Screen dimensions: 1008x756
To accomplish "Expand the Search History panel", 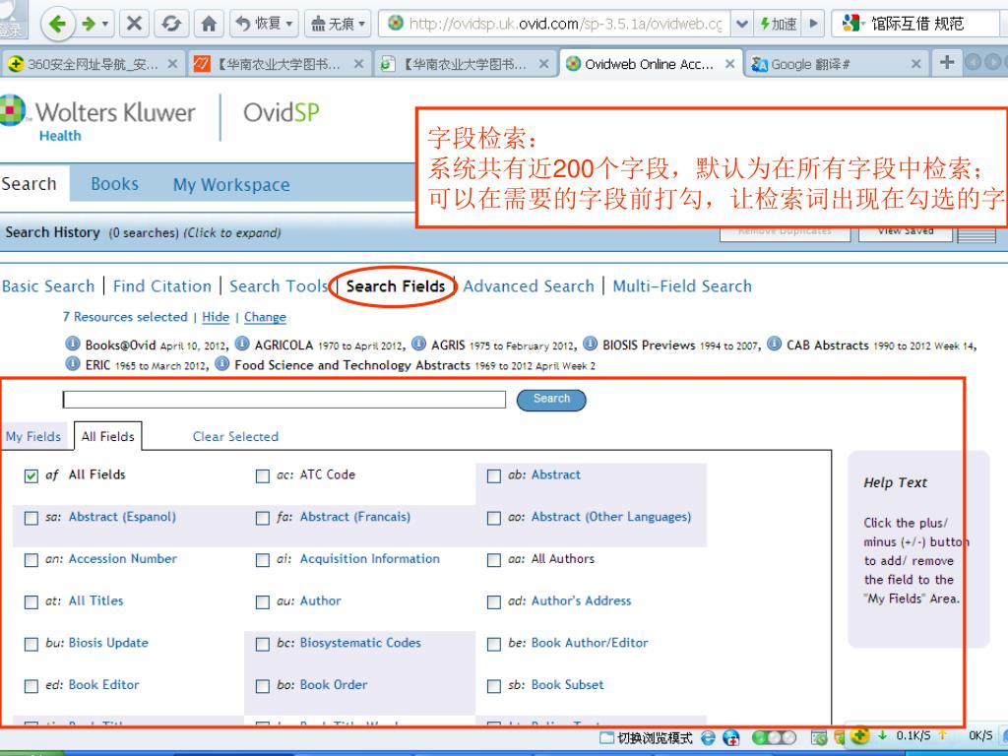I will (143, 232).
